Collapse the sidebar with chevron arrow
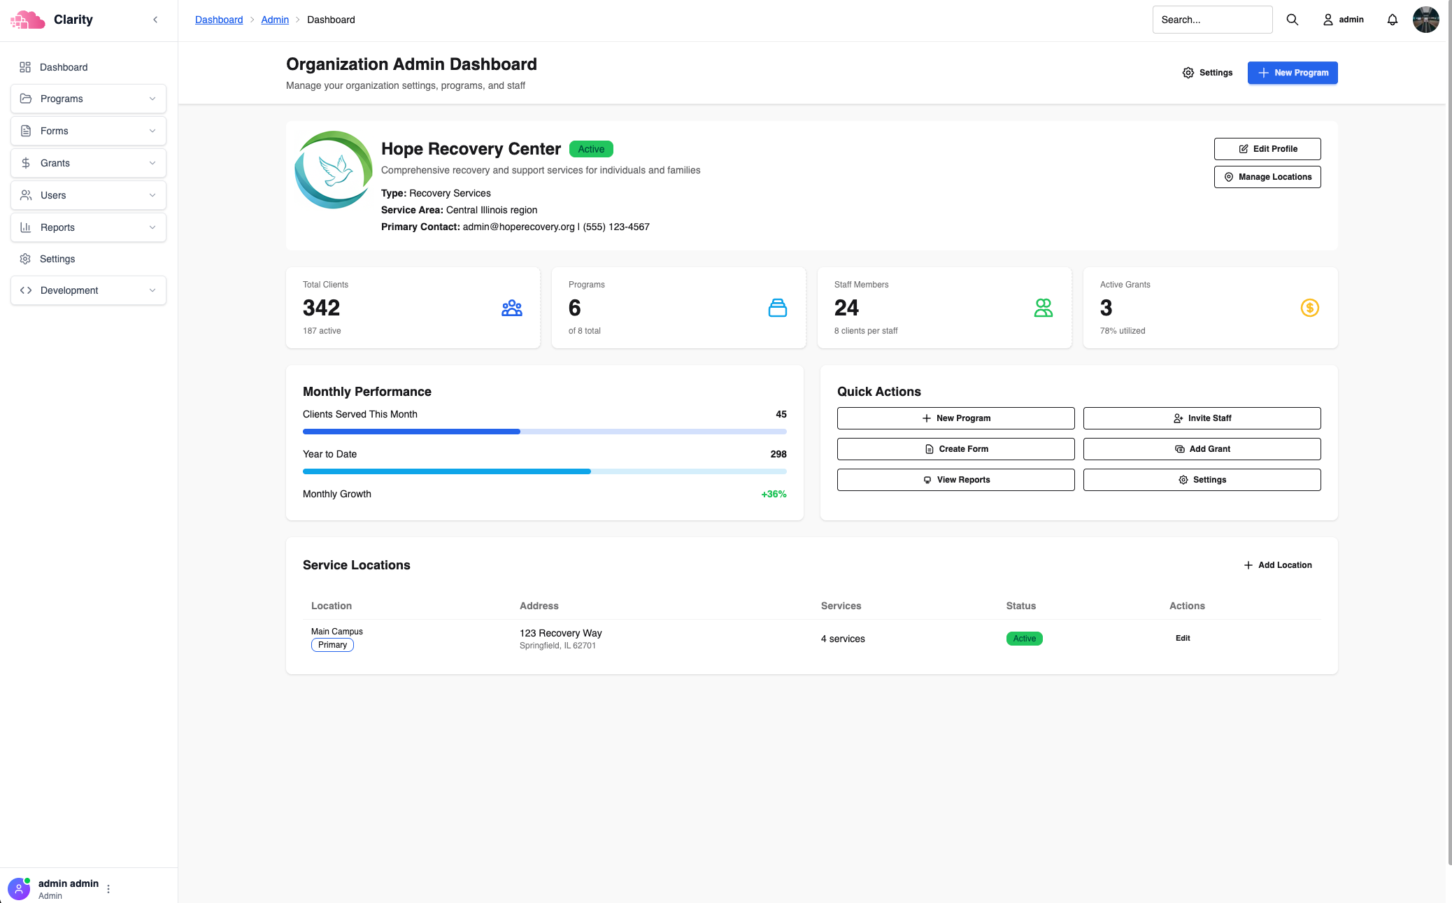The height and width of the screenshot is (903, 1452). pos(155,20)
